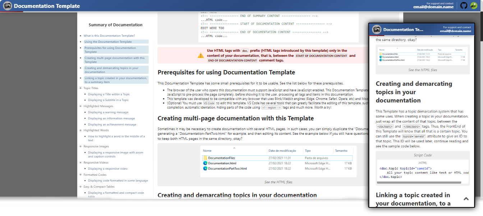The image size is (483, 216).
Task: Click the HTML code block in mobile preview
Action: (423, 171)
